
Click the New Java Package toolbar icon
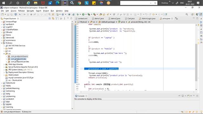point(57,14)
